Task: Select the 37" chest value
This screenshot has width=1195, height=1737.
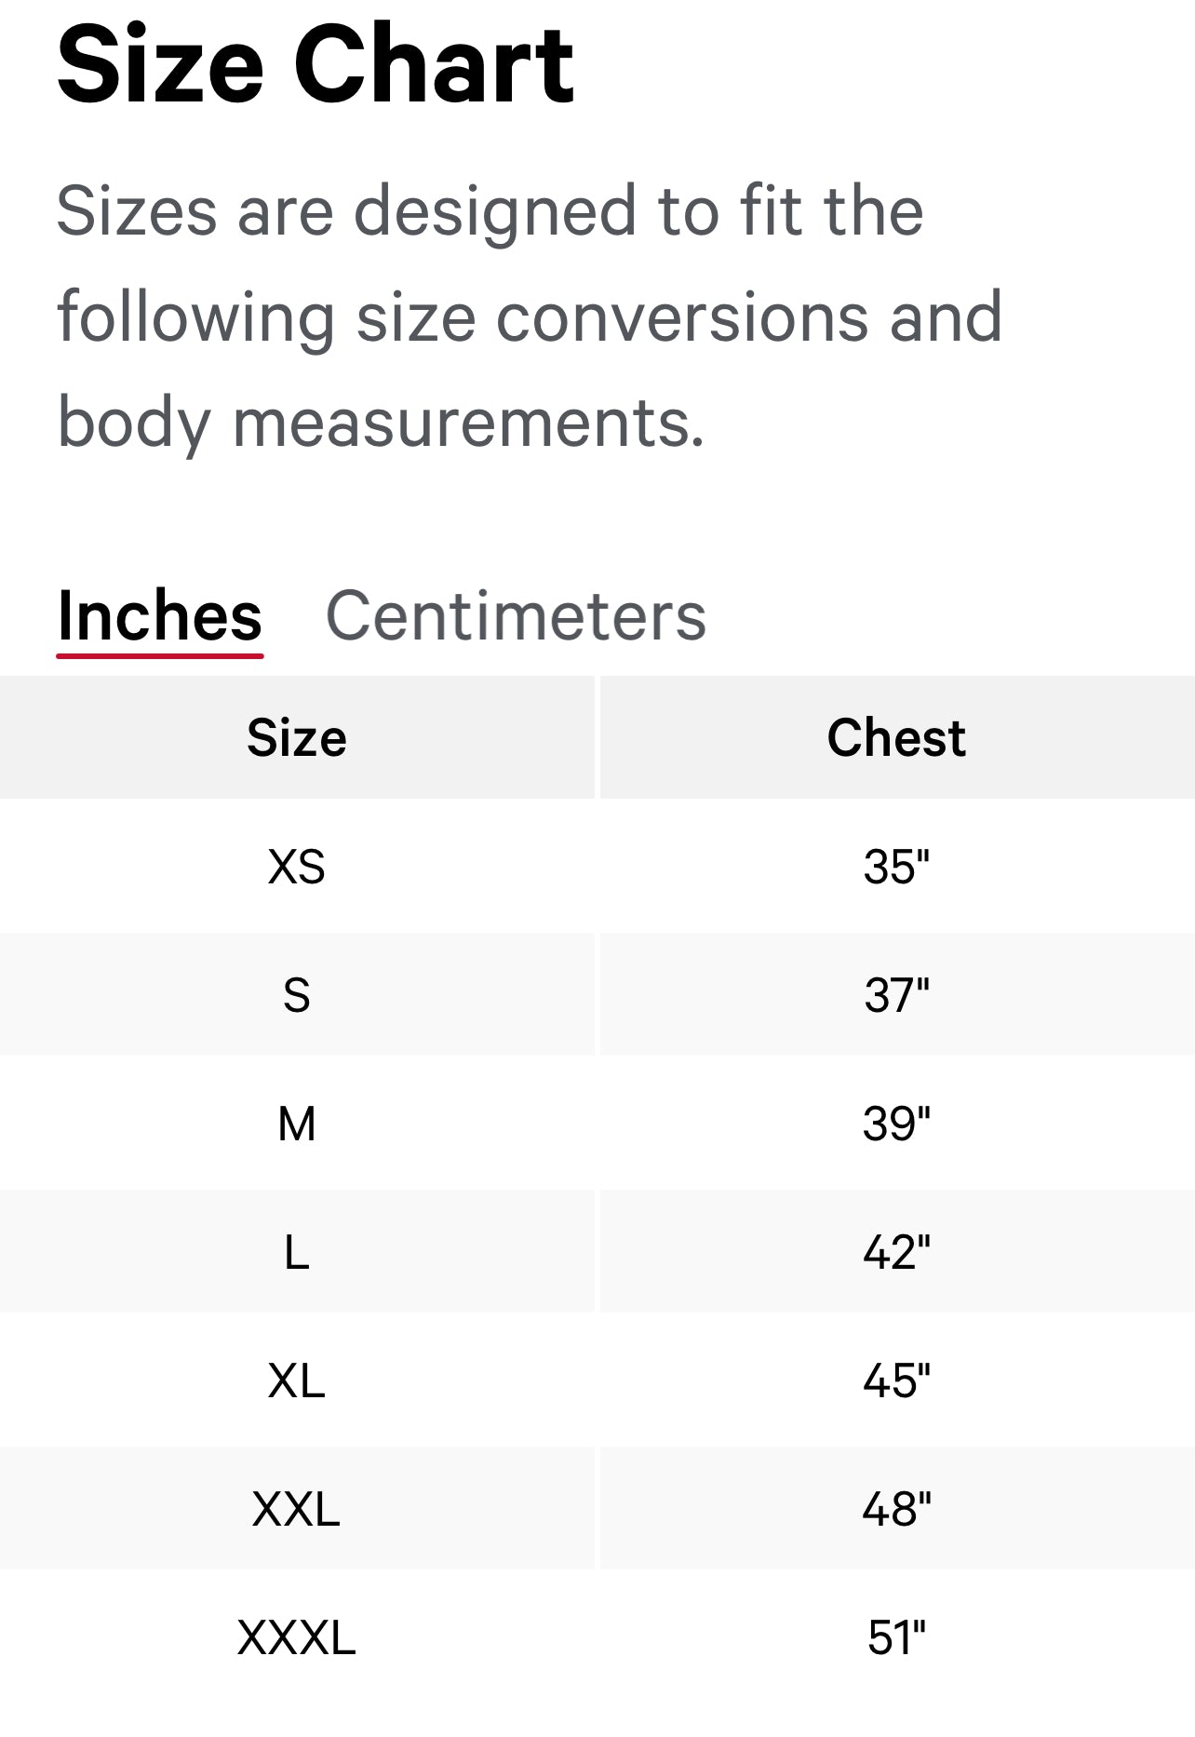Action: [896, 995]
